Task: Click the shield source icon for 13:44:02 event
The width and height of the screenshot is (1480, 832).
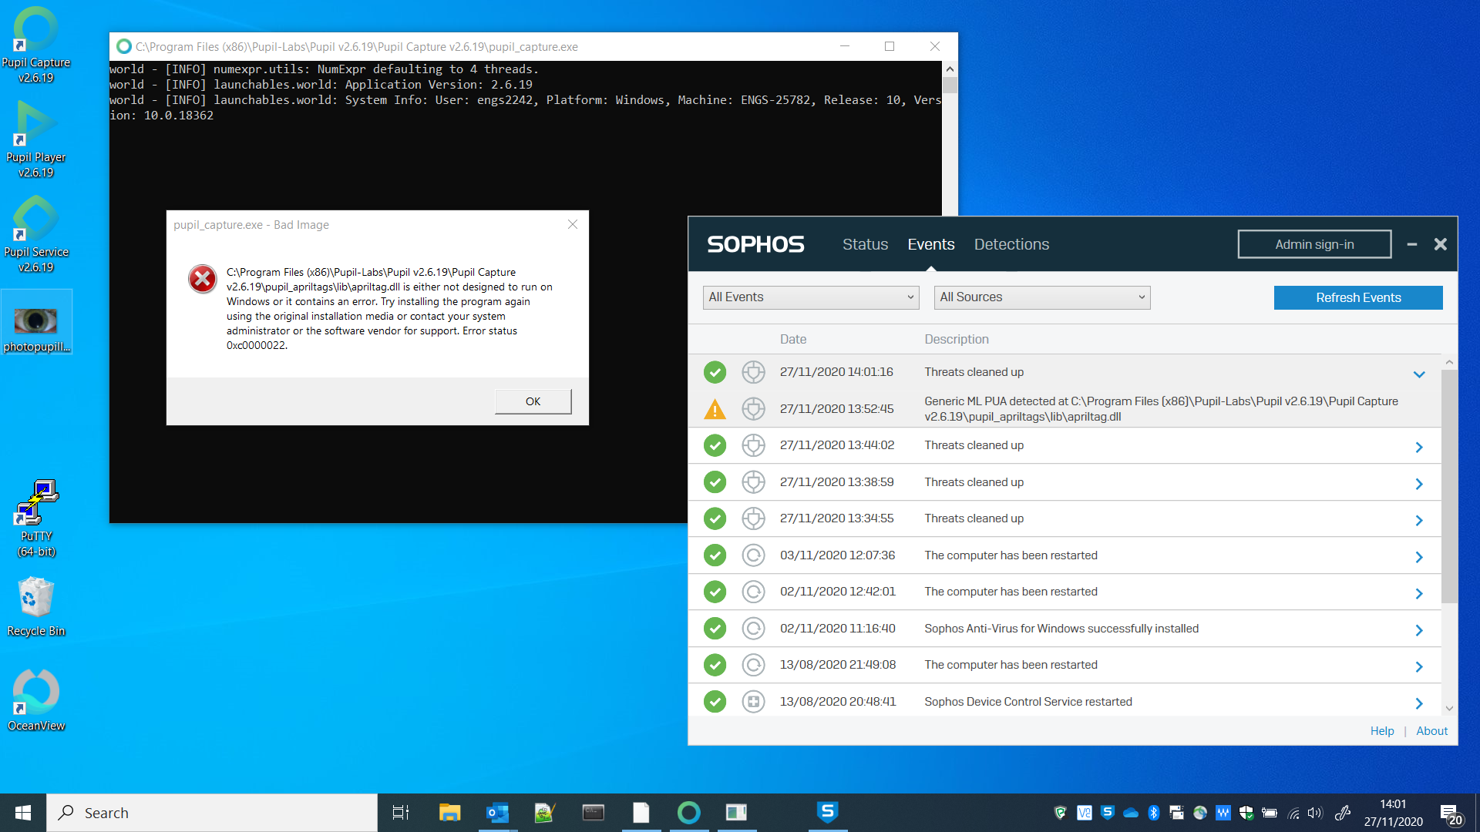Action: click(x=753, y=445)
